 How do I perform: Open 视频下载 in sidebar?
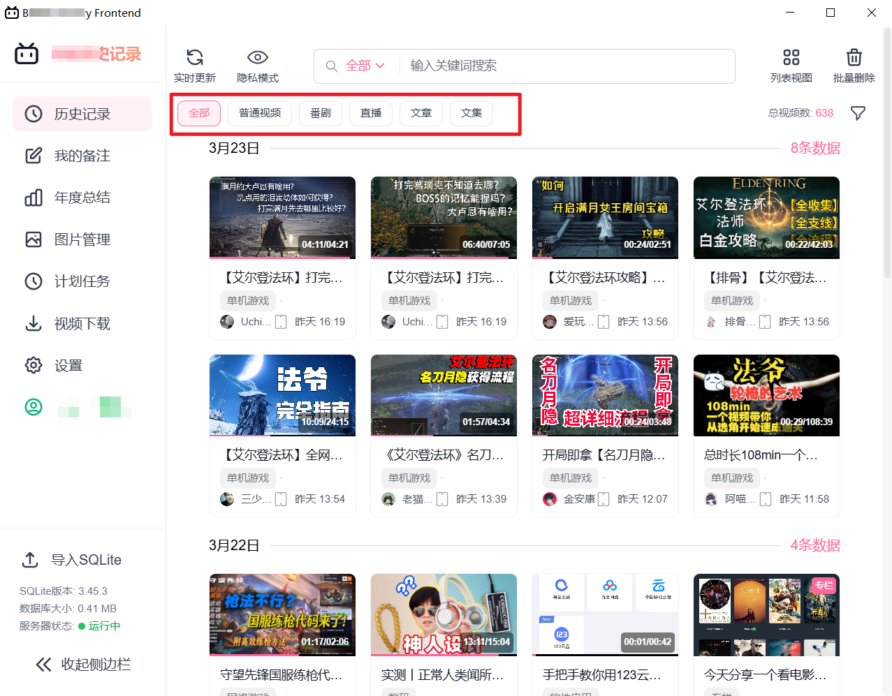82,323
